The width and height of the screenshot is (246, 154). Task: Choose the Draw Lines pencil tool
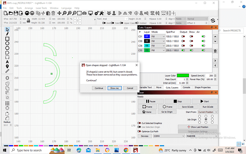coord(7,34)
